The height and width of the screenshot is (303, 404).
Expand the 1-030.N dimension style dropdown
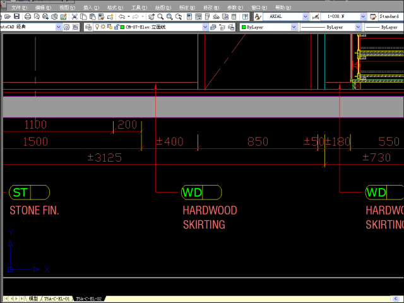click(363, 17)
